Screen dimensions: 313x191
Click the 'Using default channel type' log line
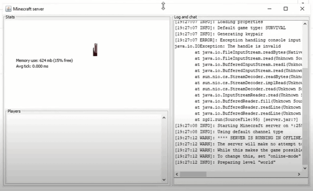229,132
